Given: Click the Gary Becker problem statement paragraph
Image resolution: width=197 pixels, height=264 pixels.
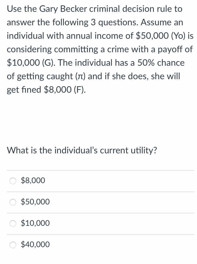Looking at the screenshot, I should [98, 49].
